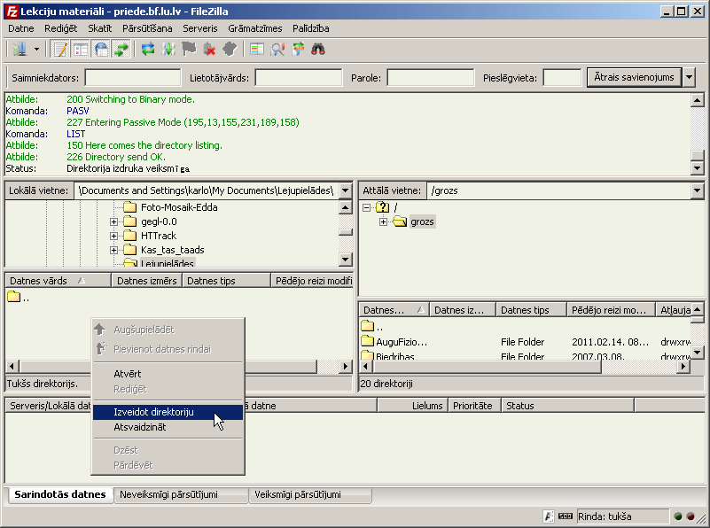Click the speed limit indicator icon
710x528 pixels.
click(566, 516)
